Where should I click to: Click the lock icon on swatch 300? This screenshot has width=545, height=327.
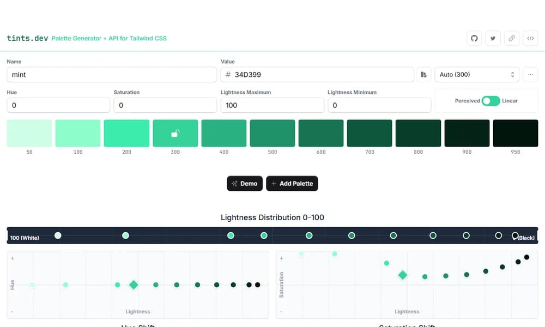[x=175, y=134]
